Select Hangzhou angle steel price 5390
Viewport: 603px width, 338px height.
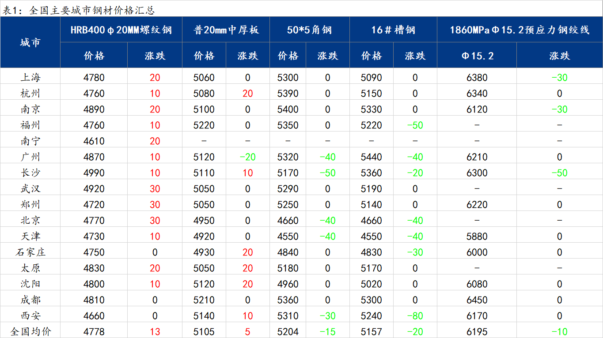pos(288,94)
